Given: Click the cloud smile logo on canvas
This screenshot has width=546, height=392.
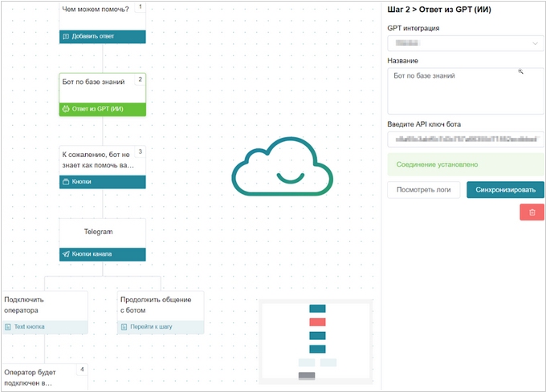Looking at the screenshot, I should click(x=282, y=167).
